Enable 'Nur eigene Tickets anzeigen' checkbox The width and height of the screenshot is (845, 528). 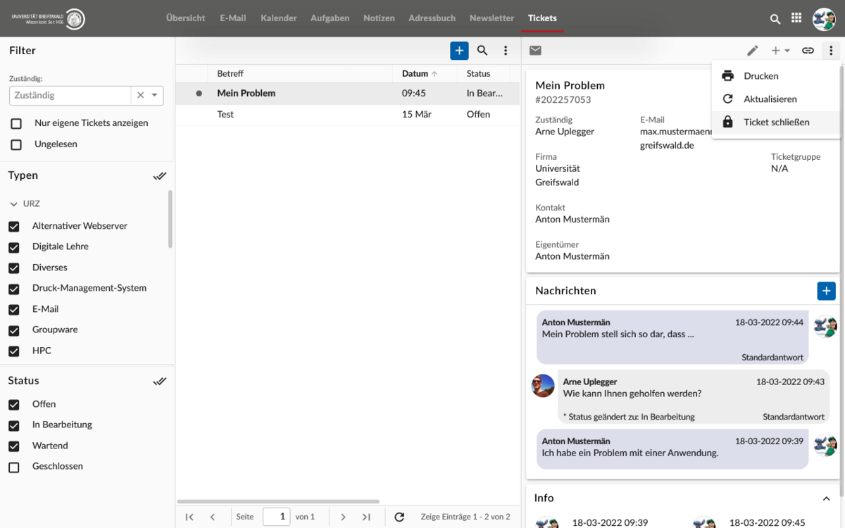click(15, 123)
